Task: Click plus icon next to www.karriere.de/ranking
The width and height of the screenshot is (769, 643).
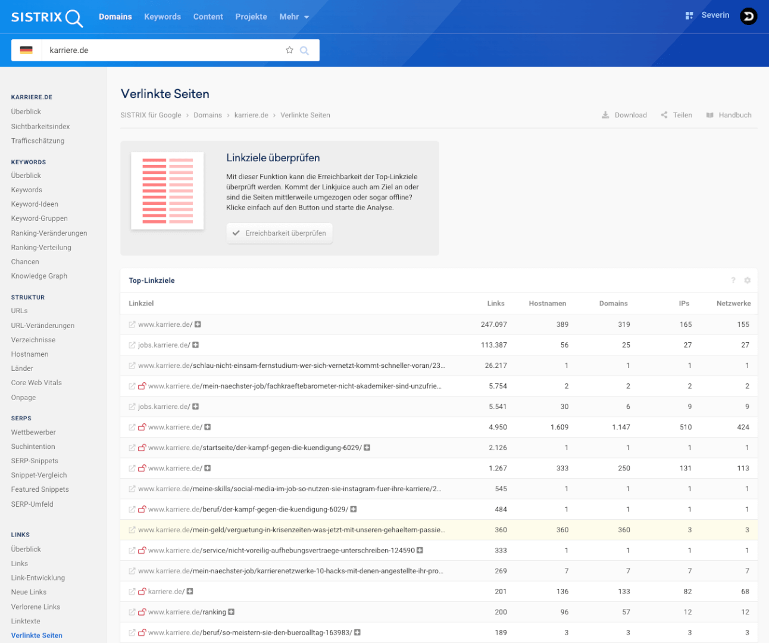Action: [x=232, y=612]
